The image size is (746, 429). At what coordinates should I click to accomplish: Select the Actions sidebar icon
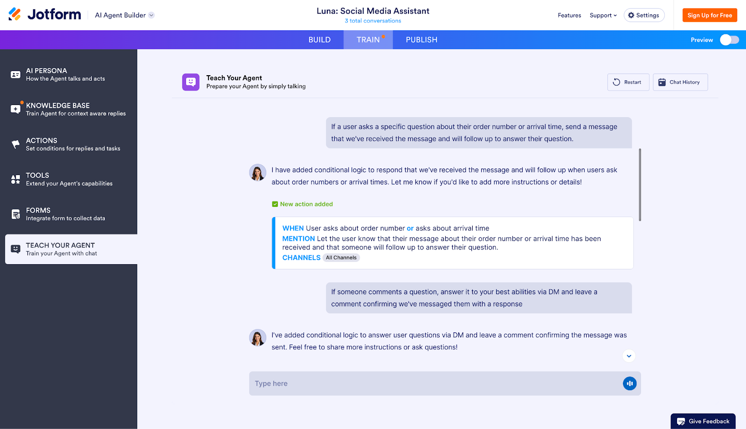coord(16,144)
